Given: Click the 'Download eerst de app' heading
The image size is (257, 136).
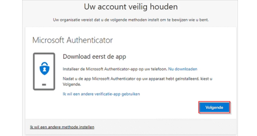Looking at the screenshot, I should coord(94,56).
